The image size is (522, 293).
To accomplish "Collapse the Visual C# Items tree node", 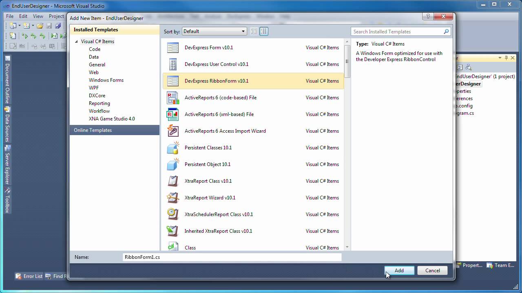I will [x=76, y=42].
